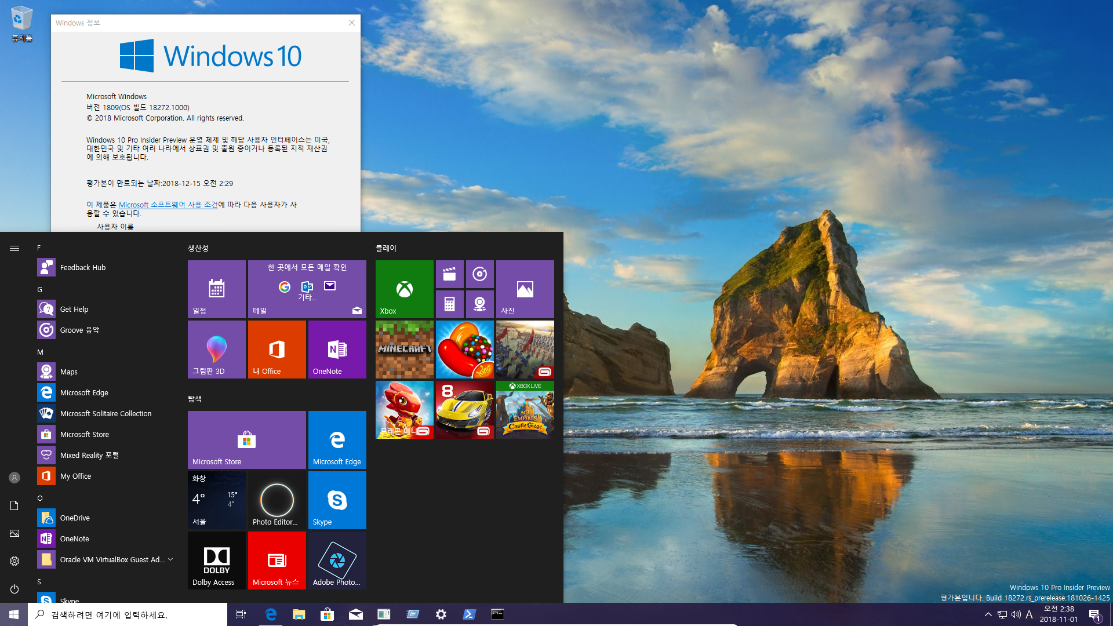This screenshot has width=1113, height=626.
Task: Open the Dolby Access tile
Action: (x=217, y=561)
